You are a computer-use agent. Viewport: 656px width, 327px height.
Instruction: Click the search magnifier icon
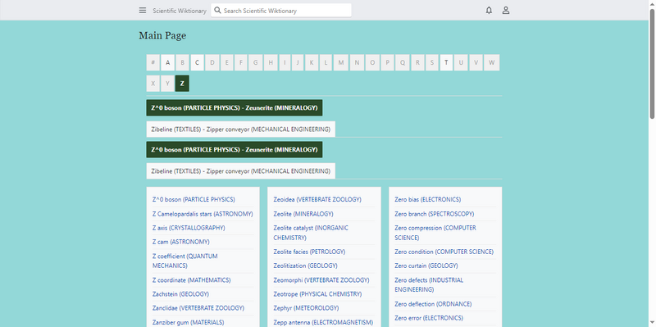(x=217, y=11)
